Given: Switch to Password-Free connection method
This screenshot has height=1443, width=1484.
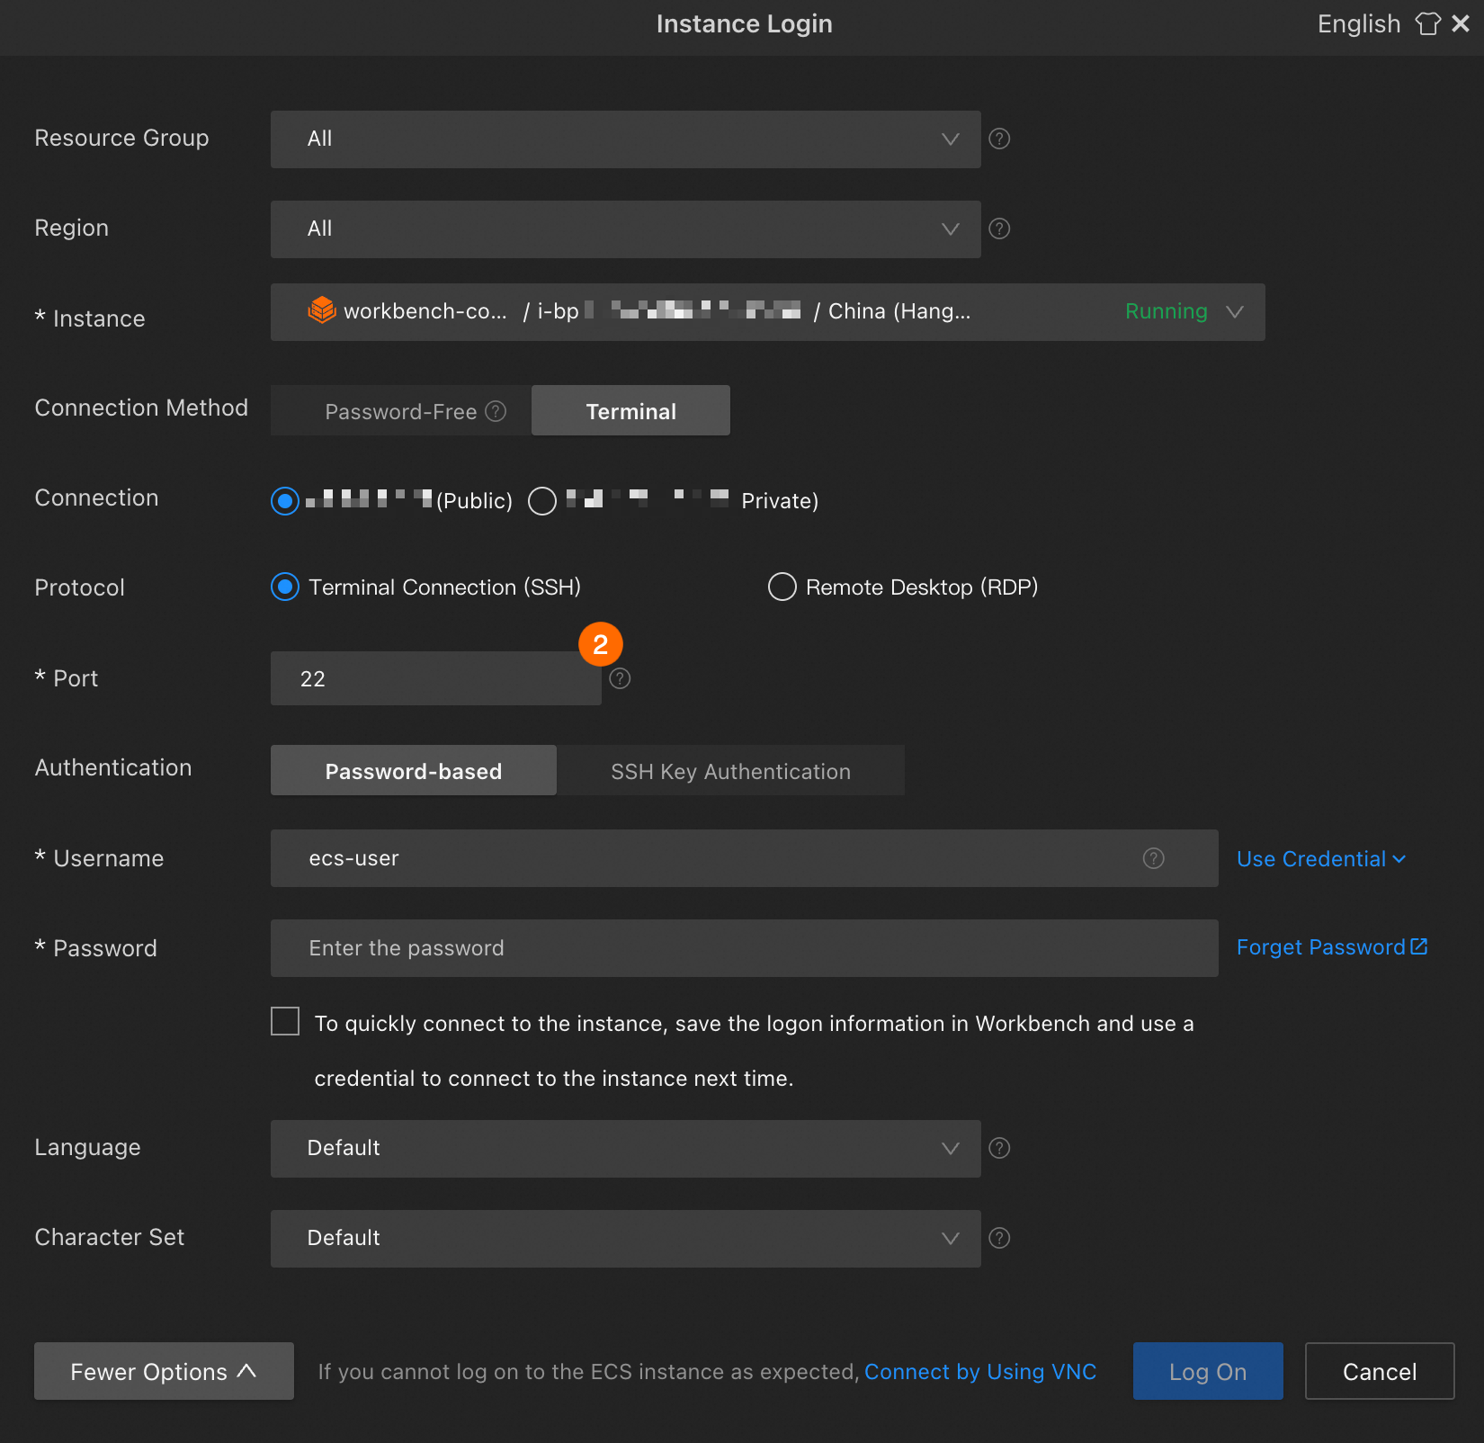Looking at the screenshot, I should [x=400, y=411].
